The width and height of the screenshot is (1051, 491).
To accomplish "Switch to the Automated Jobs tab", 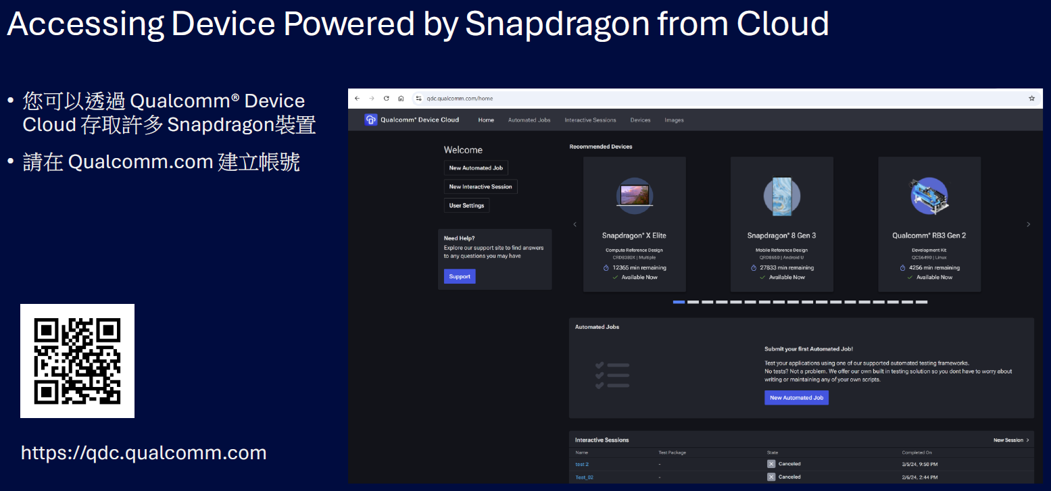I will click(x=529, y=120).
